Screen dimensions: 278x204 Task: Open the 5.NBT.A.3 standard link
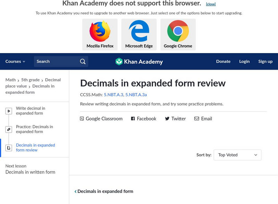click(x=113, y=94)
